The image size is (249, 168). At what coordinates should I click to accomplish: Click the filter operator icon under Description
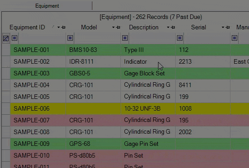tap(125, 38)
